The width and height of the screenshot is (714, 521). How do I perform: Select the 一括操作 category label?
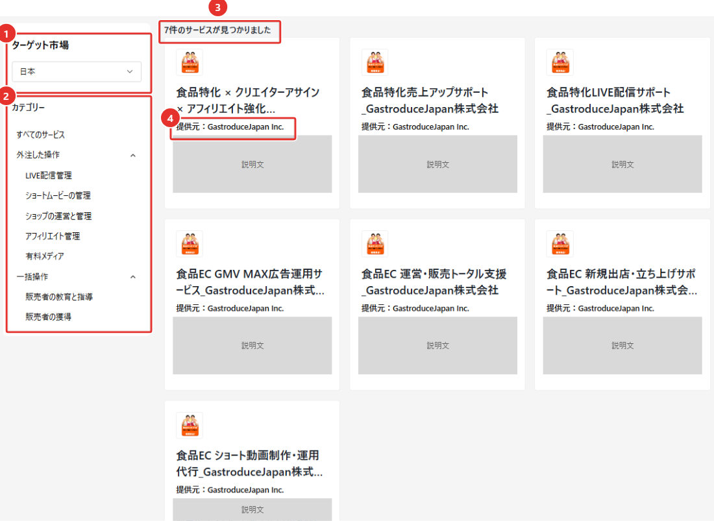pyautogui.click(x=32, y=276)
